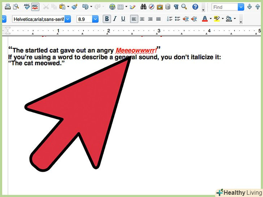Open Font Color palette dropdown

[x=211, y=19]
